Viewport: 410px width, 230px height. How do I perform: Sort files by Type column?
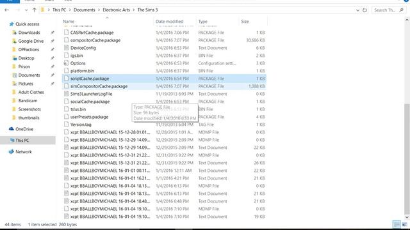click(202, 22)
